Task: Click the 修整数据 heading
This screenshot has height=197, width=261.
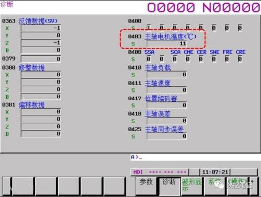Action: [x=32, y=67]
